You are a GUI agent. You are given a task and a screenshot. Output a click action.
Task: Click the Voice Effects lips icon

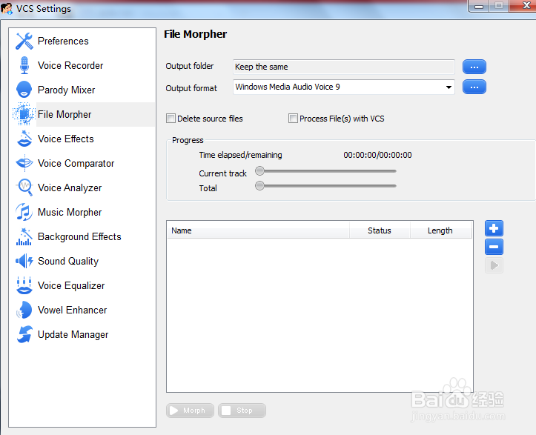[x=24, y=139]
